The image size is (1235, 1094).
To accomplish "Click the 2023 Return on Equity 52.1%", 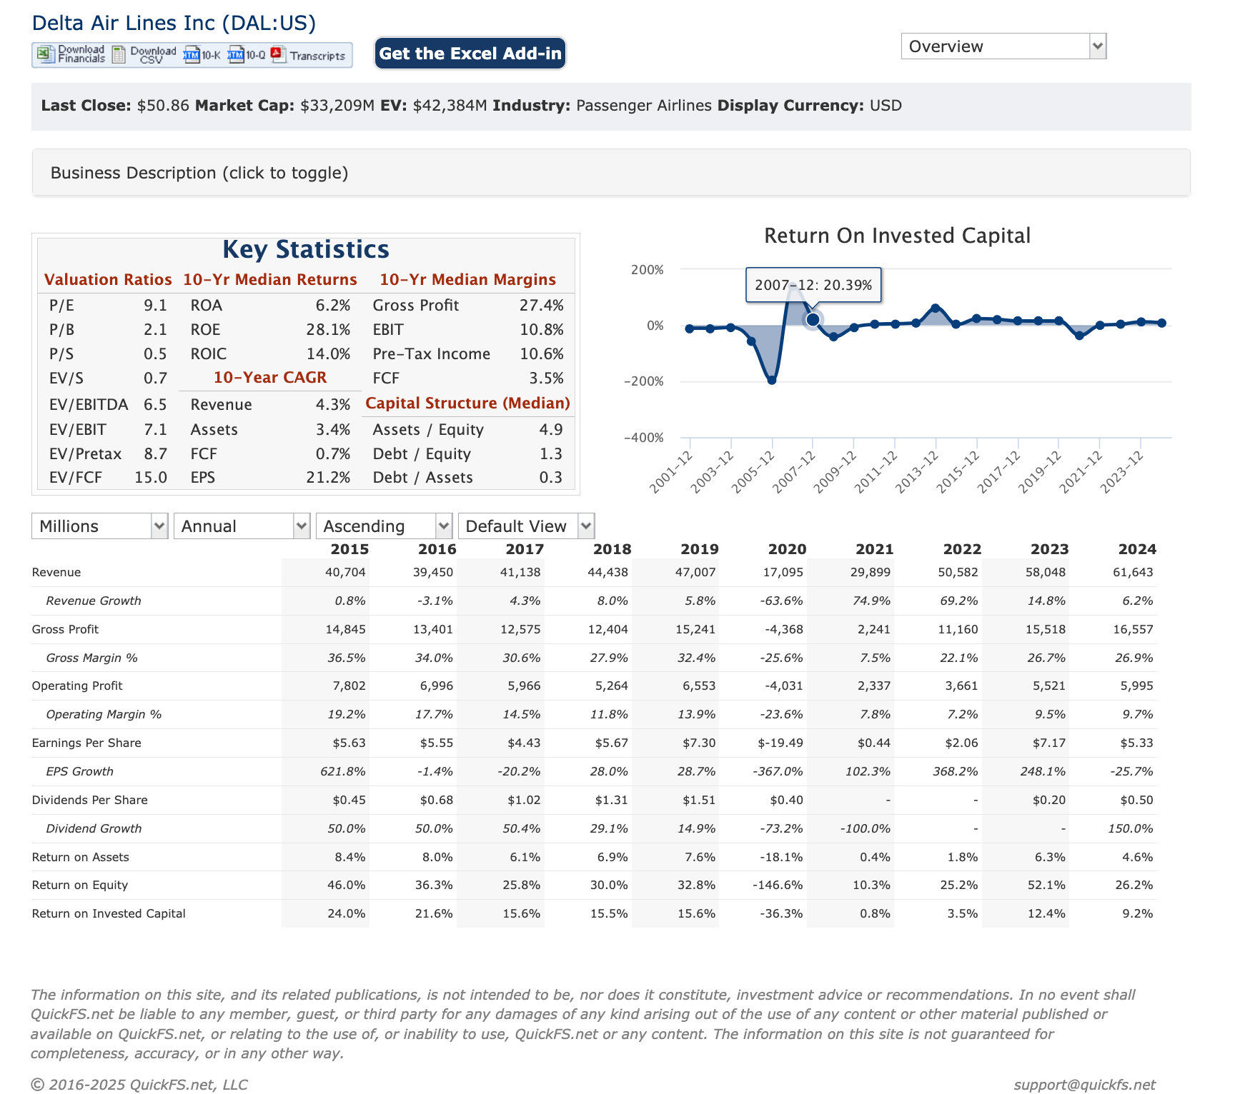I will click(1046, 885).
